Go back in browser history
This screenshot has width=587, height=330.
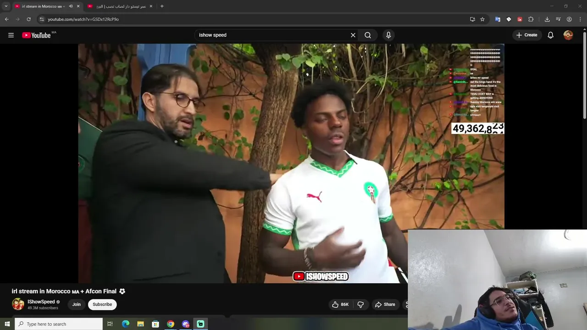6,19
